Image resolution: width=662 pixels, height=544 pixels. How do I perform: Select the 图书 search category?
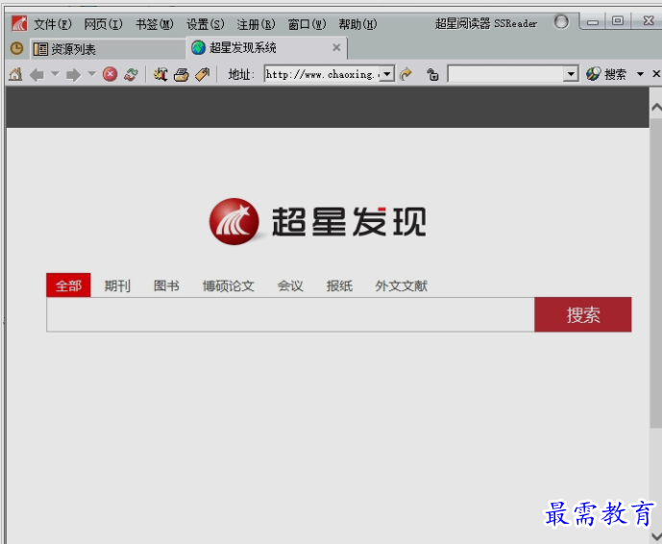166,286
